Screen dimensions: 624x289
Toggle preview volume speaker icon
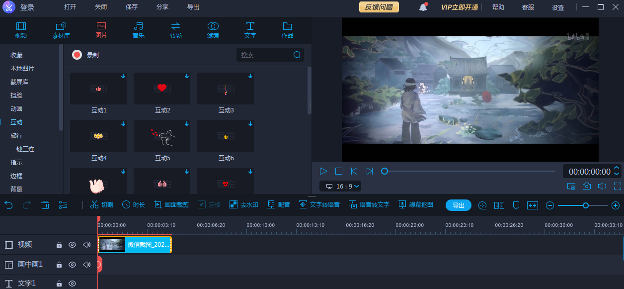[x=602, y=186]
